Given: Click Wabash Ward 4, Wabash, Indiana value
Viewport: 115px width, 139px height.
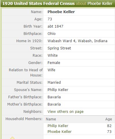Looking at the screenshot, I should pos(77,41).
